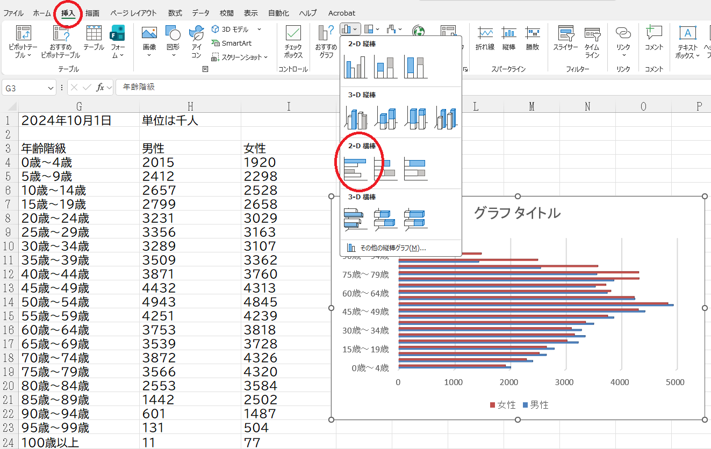
Task: Open the Automate (自動化) tab
Action: 278,13
